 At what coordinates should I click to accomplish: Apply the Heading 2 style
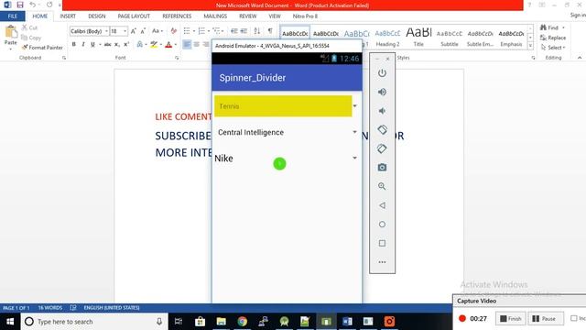point(387,37)
